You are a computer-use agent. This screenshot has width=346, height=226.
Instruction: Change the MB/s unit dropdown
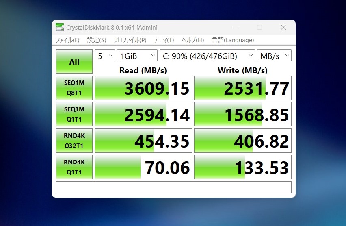[x=274, y=56]
